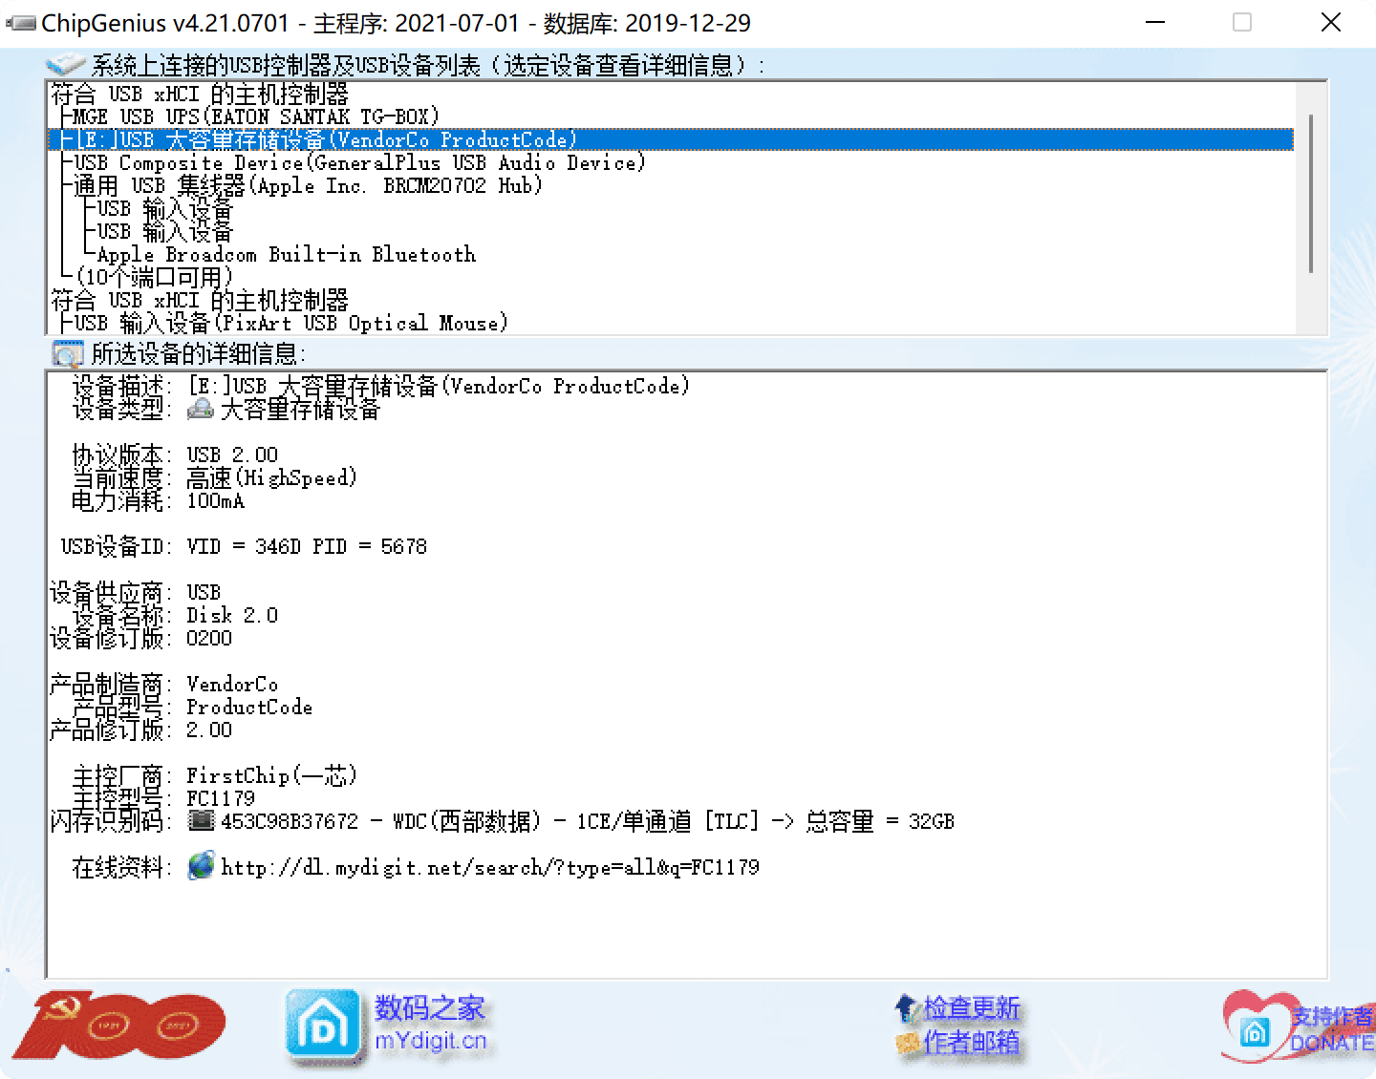Click the red 100 anniversary emblem

click(x=119, y=1026)
